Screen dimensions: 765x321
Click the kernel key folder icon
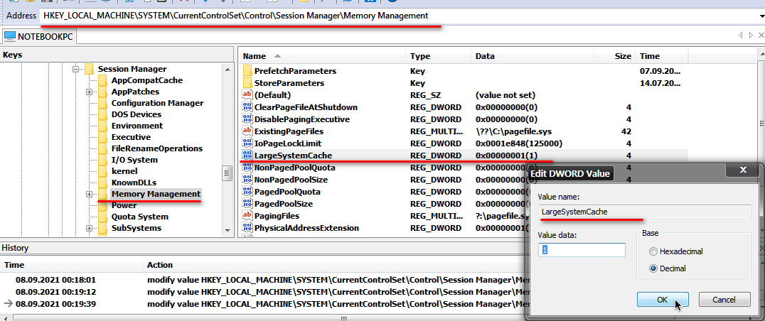coord(102,171)
